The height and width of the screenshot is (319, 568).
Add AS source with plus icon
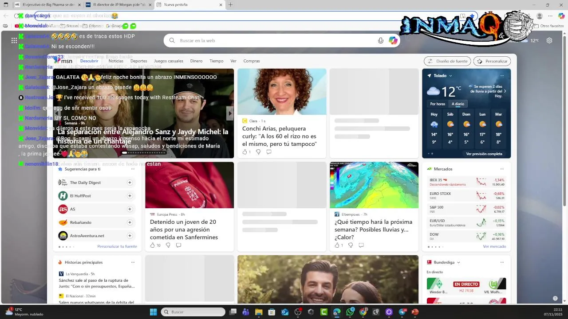pyautogui.click(x=130, y=209)
